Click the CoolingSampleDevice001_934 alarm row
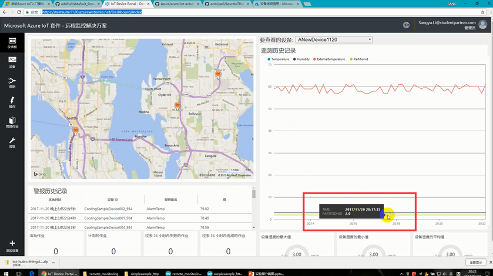The width and height of the screenshot is (493, 276). tap(140, 218)
